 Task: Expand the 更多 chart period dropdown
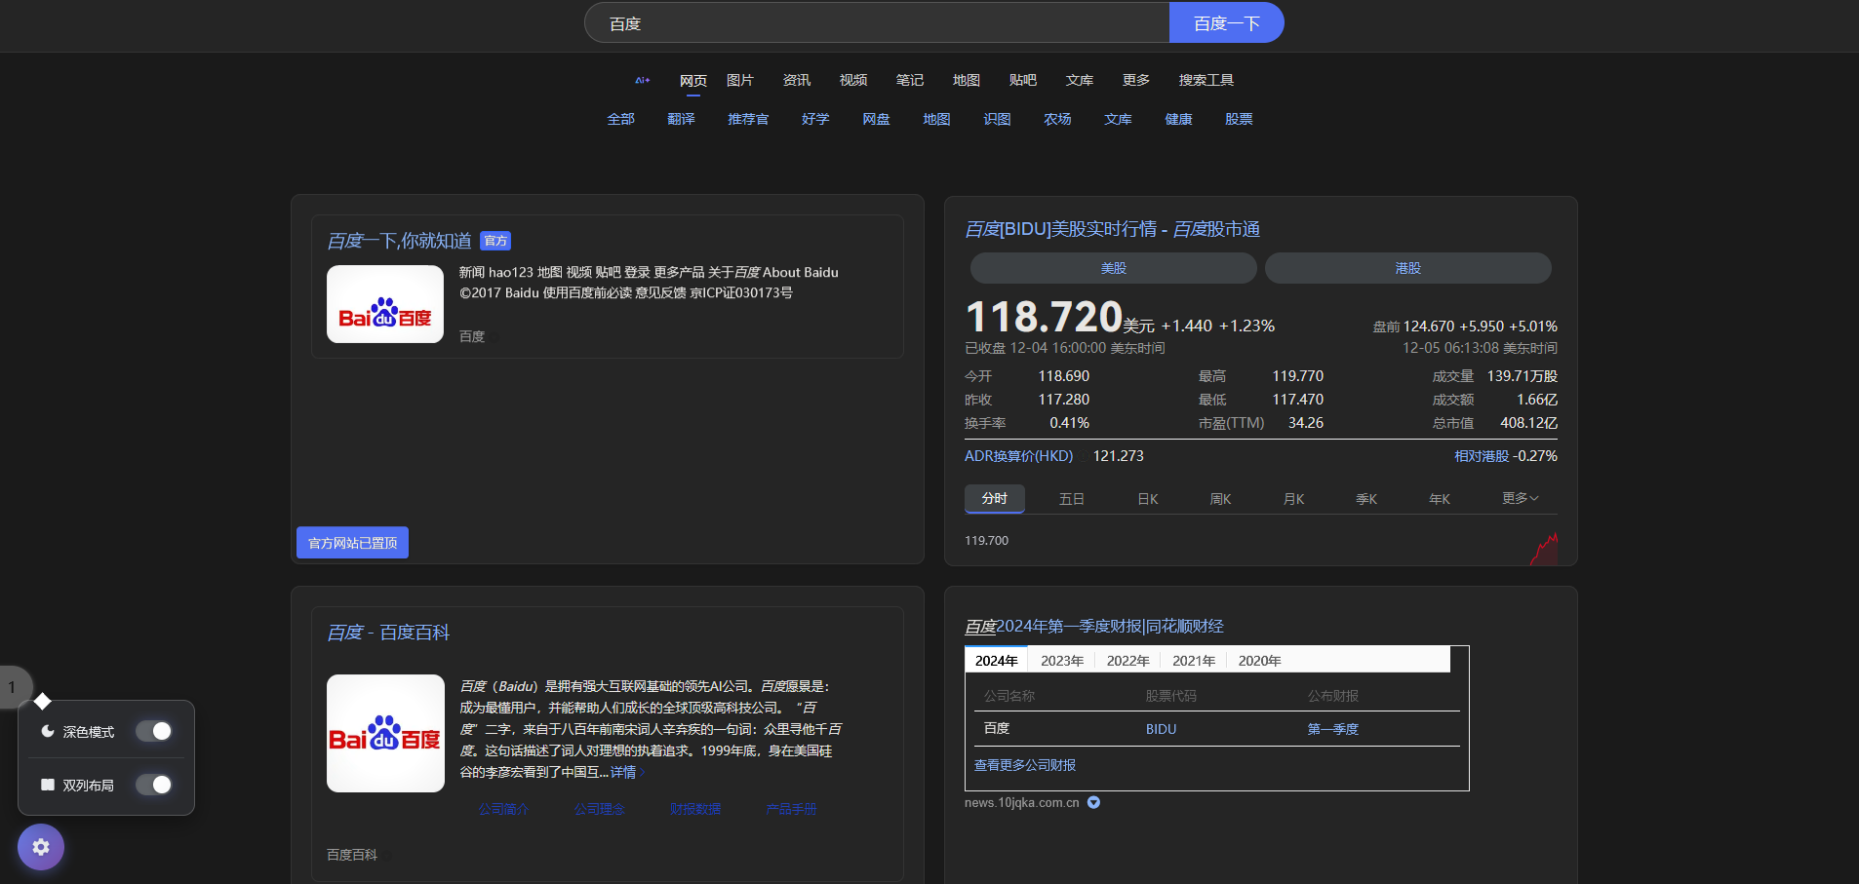click(1521, 499)
